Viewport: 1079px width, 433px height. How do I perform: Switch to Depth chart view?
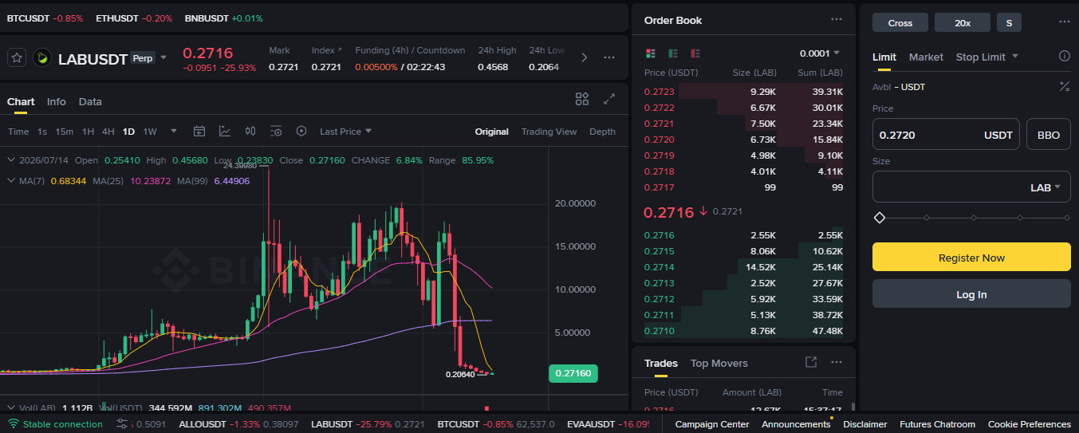[602, 132]
